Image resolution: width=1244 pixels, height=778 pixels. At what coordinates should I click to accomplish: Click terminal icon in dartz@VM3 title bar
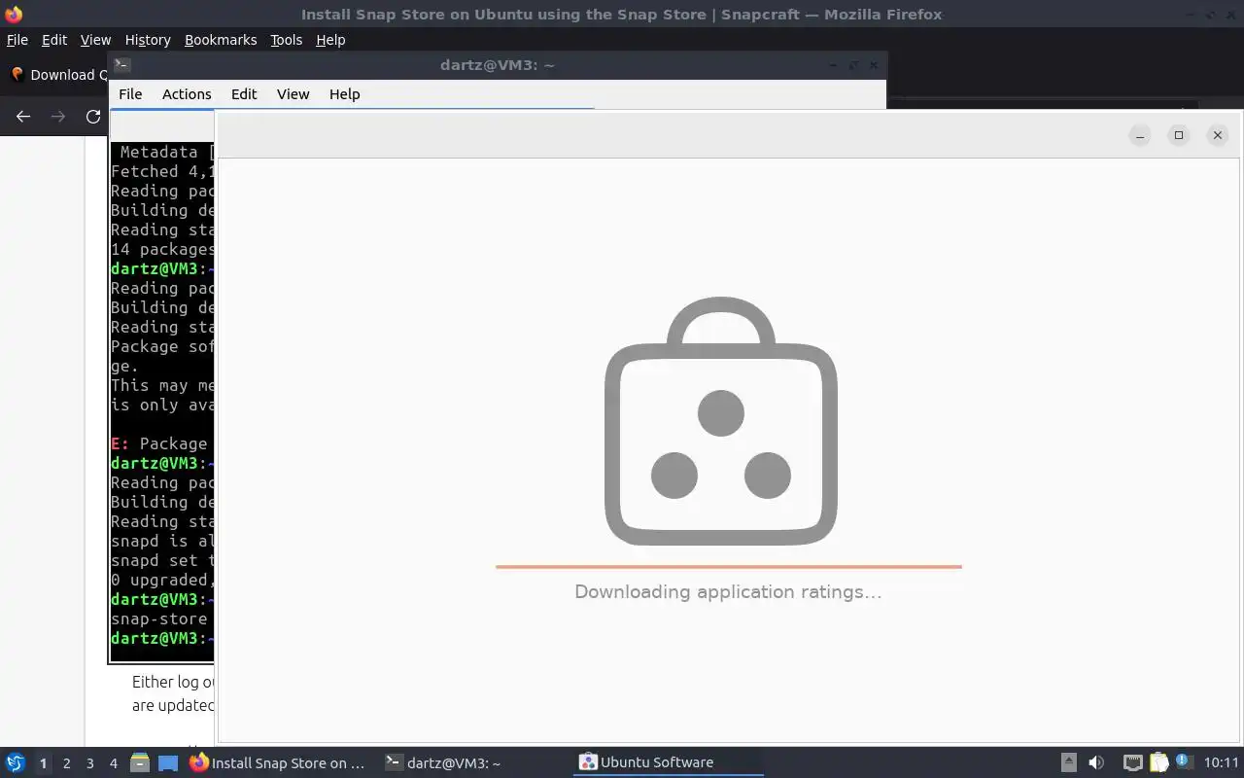(x=121, y=64)
